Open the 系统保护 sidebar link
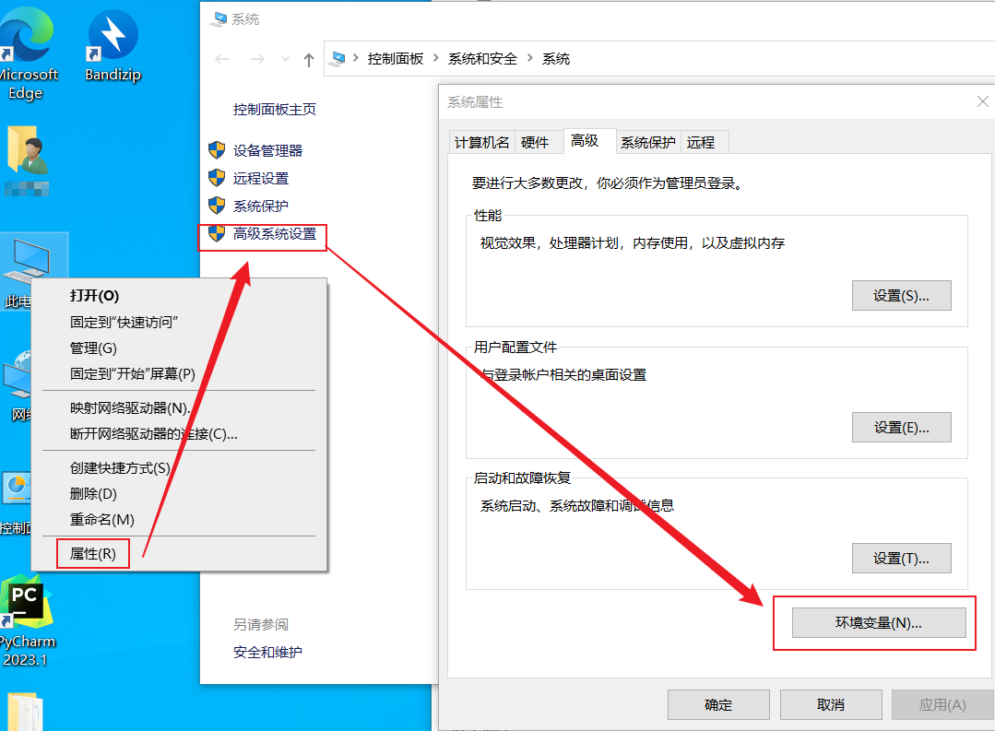 tap(261, 206)
